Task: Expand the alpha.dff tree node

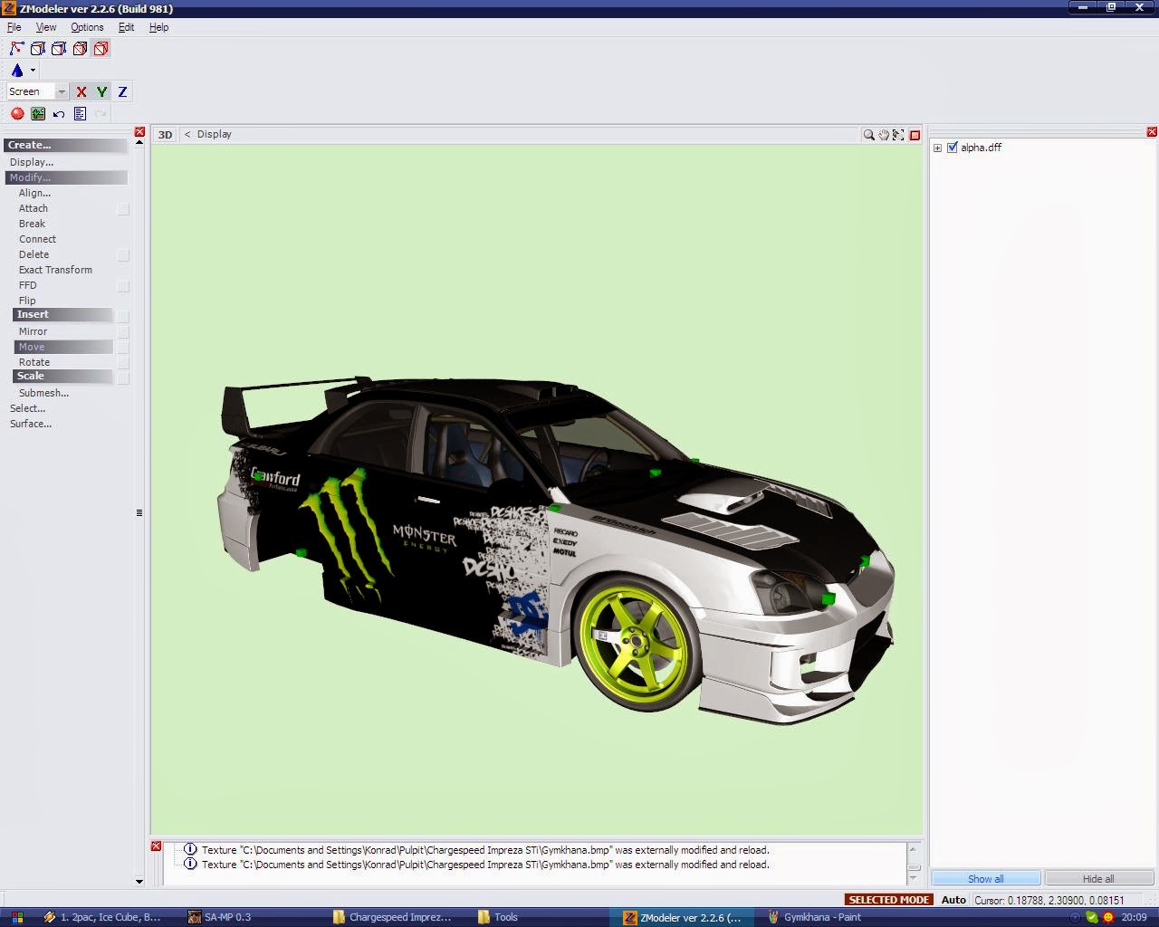Action: click(x=938, y=148)
